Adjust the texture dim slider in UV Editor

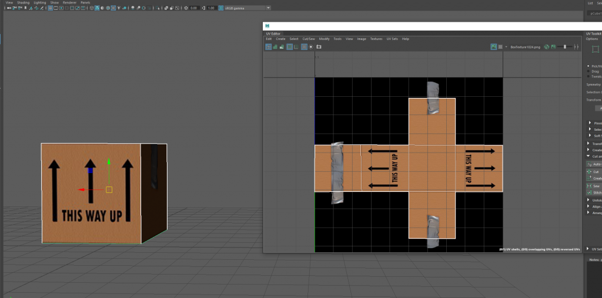[x=566, y=46]
